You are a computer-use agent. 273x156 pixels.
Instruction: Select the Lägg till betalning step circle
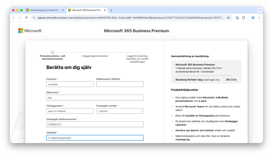(137, 53)
